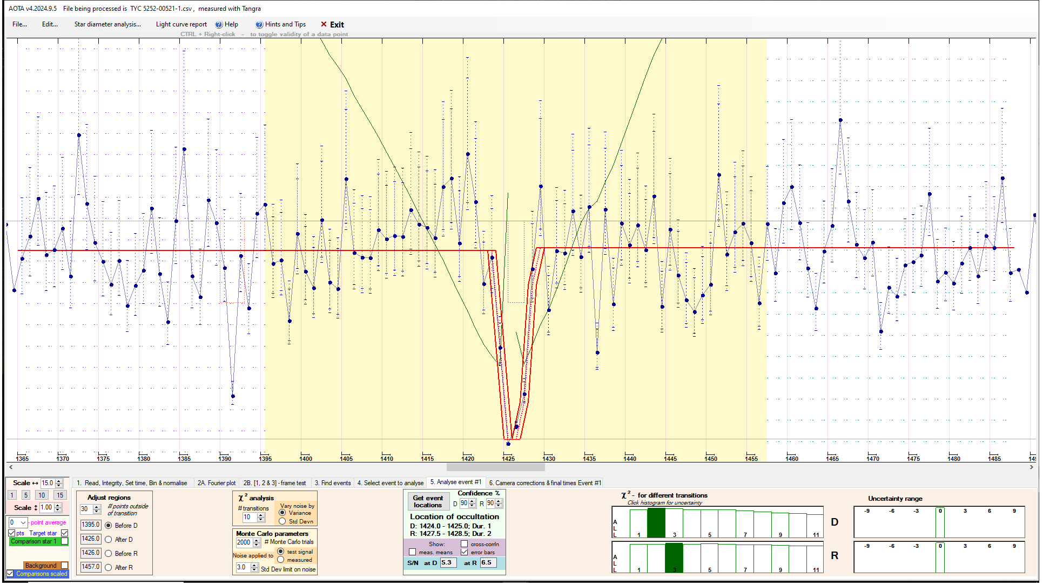Enable the Comparison star 1 checkbox

coord(65,541)
